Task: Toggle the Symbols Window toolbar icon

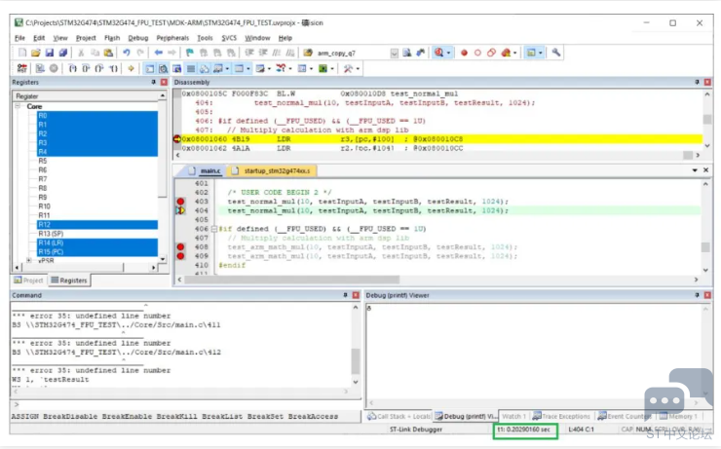Action: coord(177,68)
